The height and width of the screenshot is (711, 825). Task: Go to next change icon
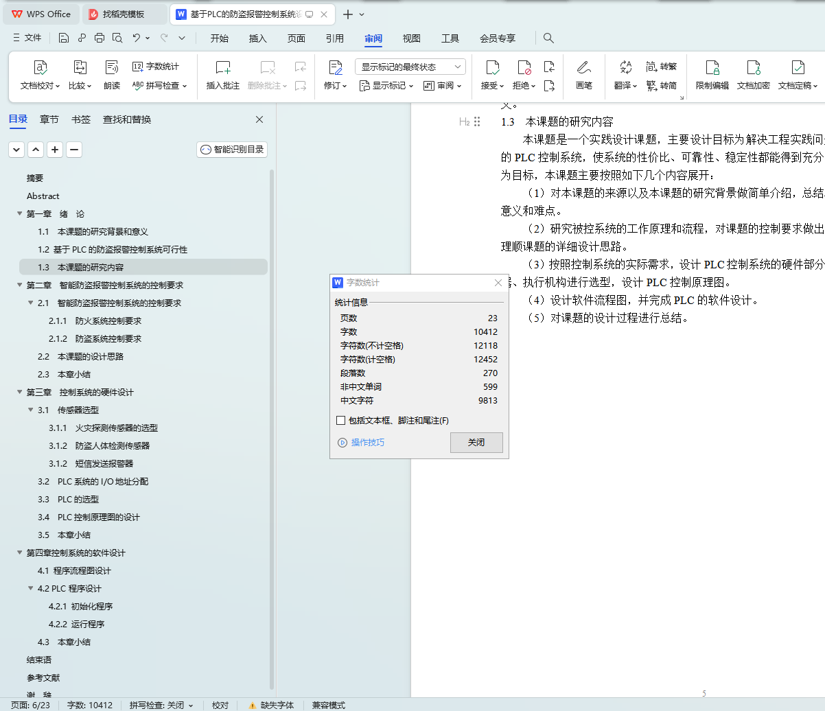(x=549, y=86)
